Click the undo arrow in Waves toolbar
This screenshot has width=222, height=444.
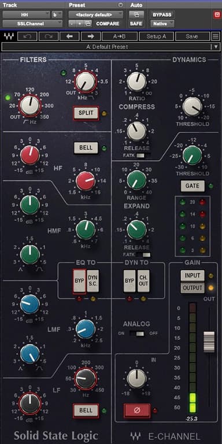tap(27, 36)
